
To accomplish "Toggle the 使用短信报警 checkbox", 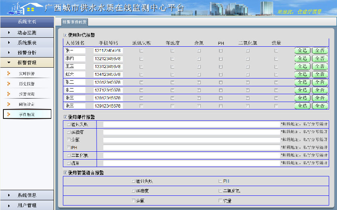I will (x=66, y=35).
